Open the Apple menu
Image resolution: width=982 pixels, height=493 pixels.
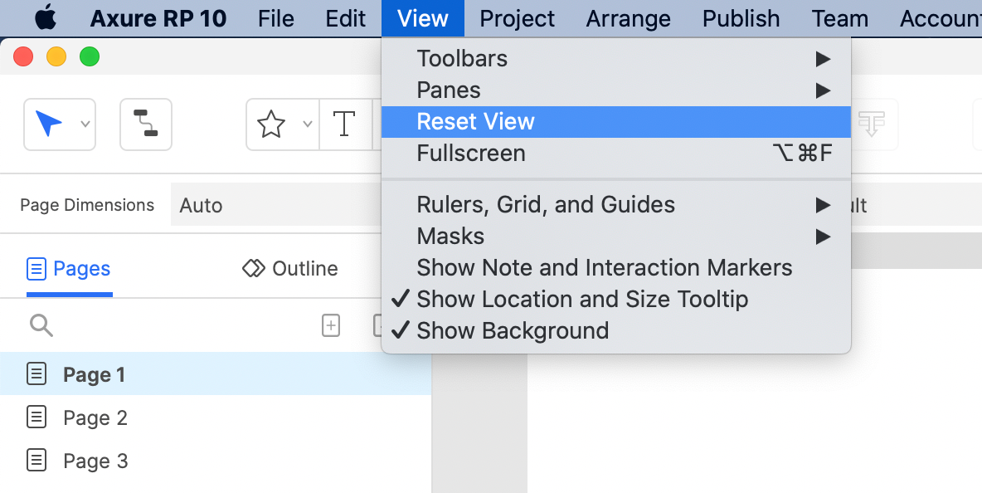pyautogui.click(x=46, y=18)
